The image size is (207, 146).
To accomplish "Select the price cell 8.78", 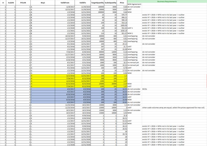I will click(x=122, y=68).
